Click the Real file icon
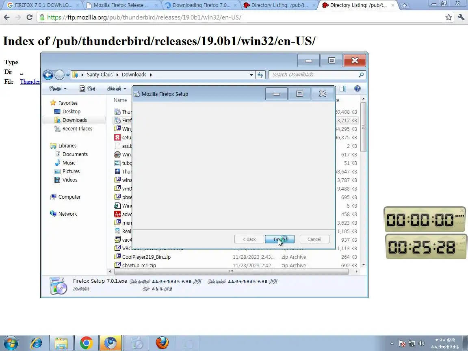 (x=117, y=231)
